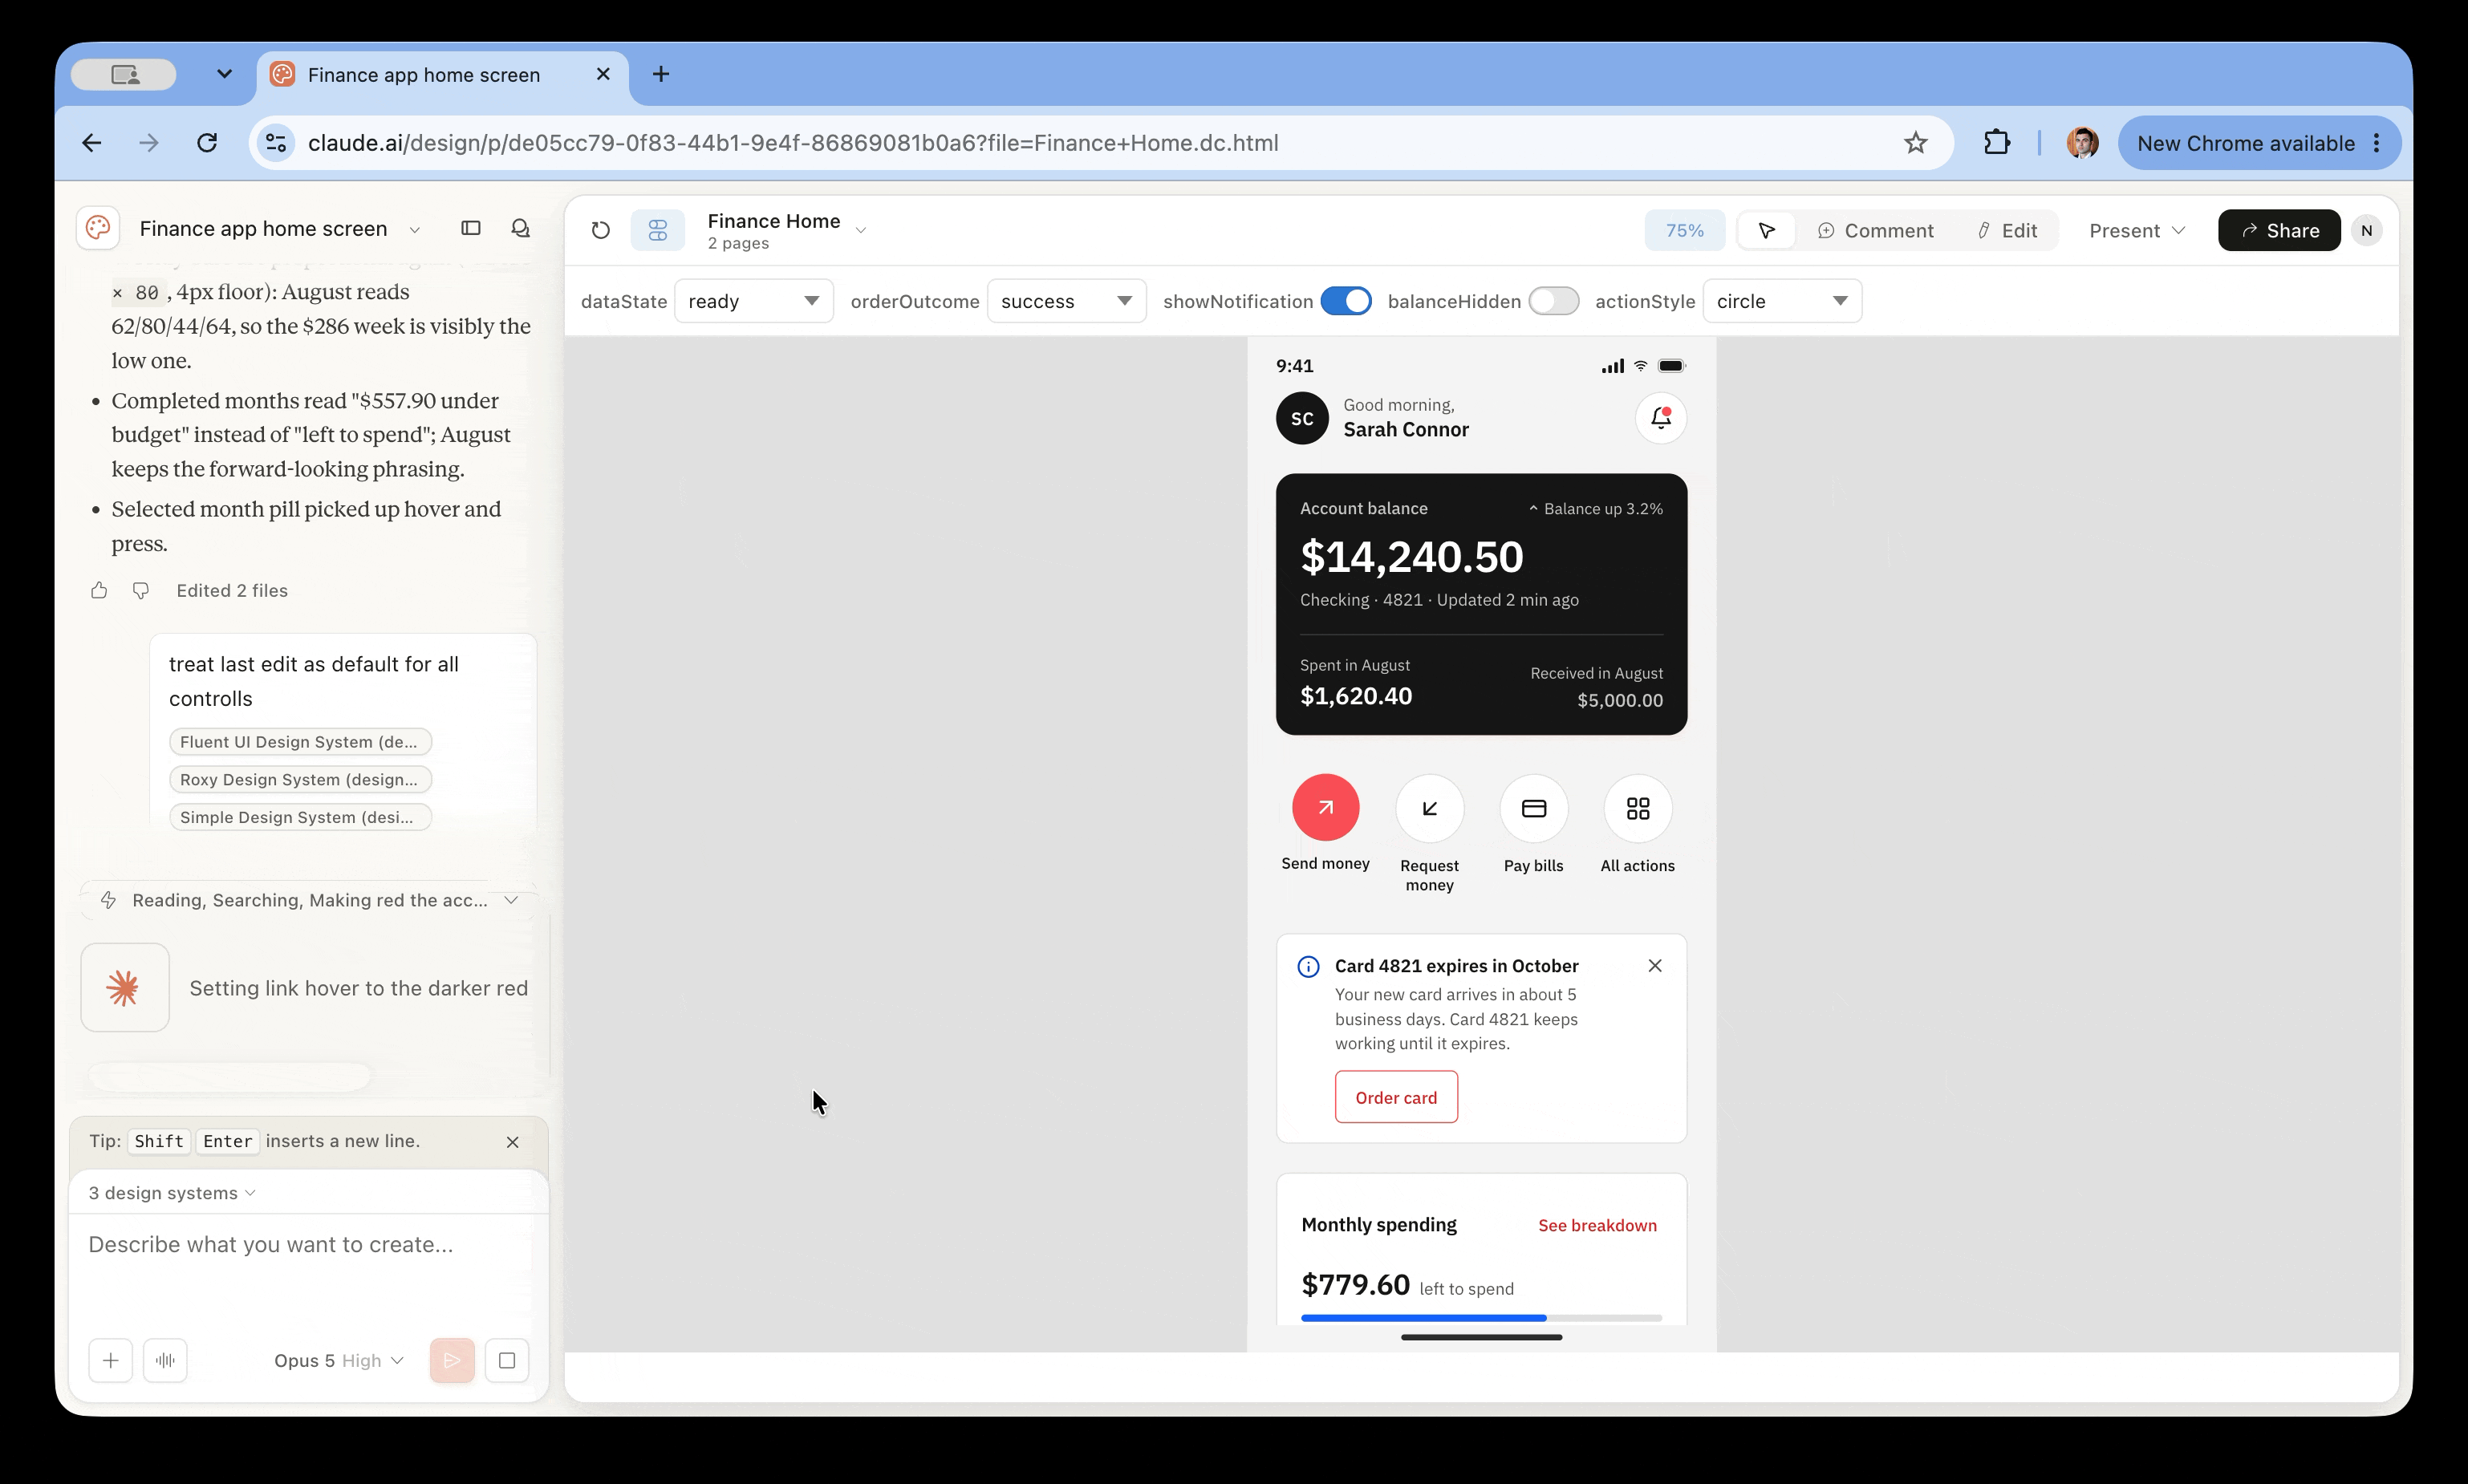Click the Balance up 3.2% indicator

[1595, 509]
